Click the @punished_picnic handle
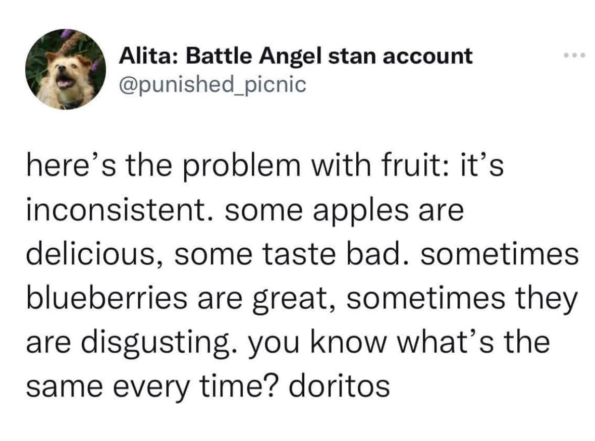Screen dimensions: 595x441 click(x=212, y=83)
